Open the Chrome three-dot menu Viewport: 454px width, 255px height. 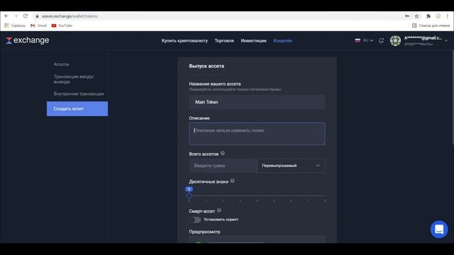pyautogui.click(x=448, y=16)
